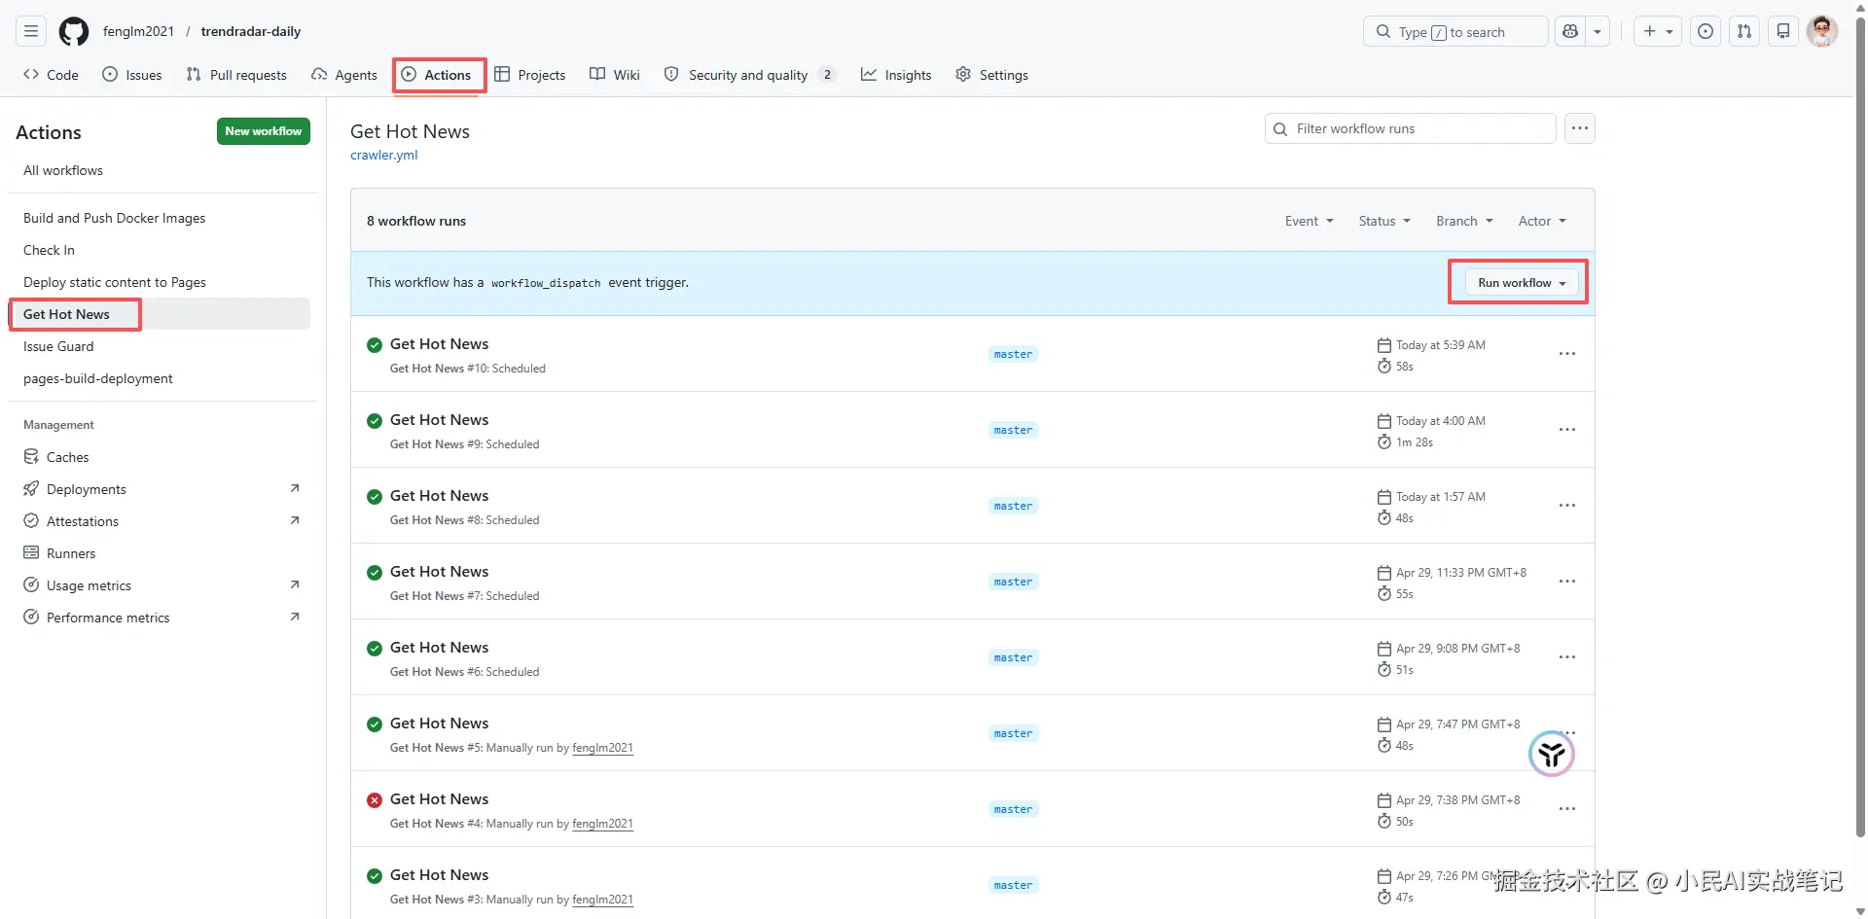This screenshot has height=919, width=1868.
Task: Click the New workflow button
Action: (263, 131)
